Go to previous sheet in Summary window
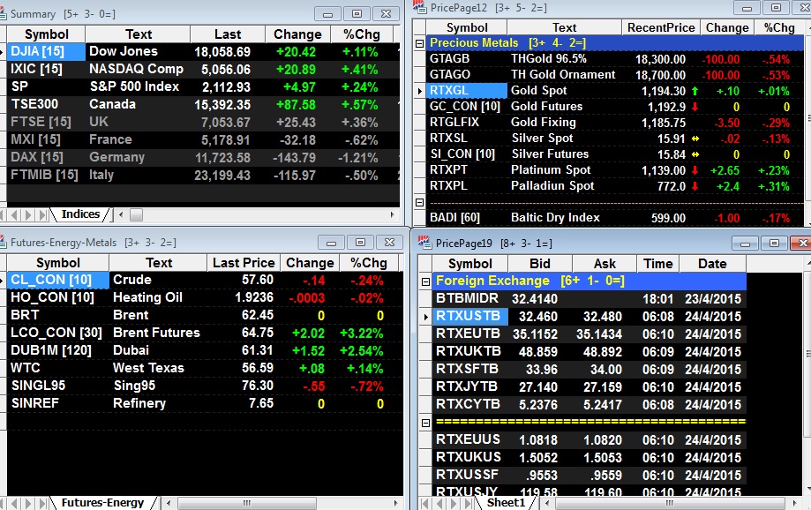Image resolution: width=811 pixels, height=510 pixels. coord(15,214)
